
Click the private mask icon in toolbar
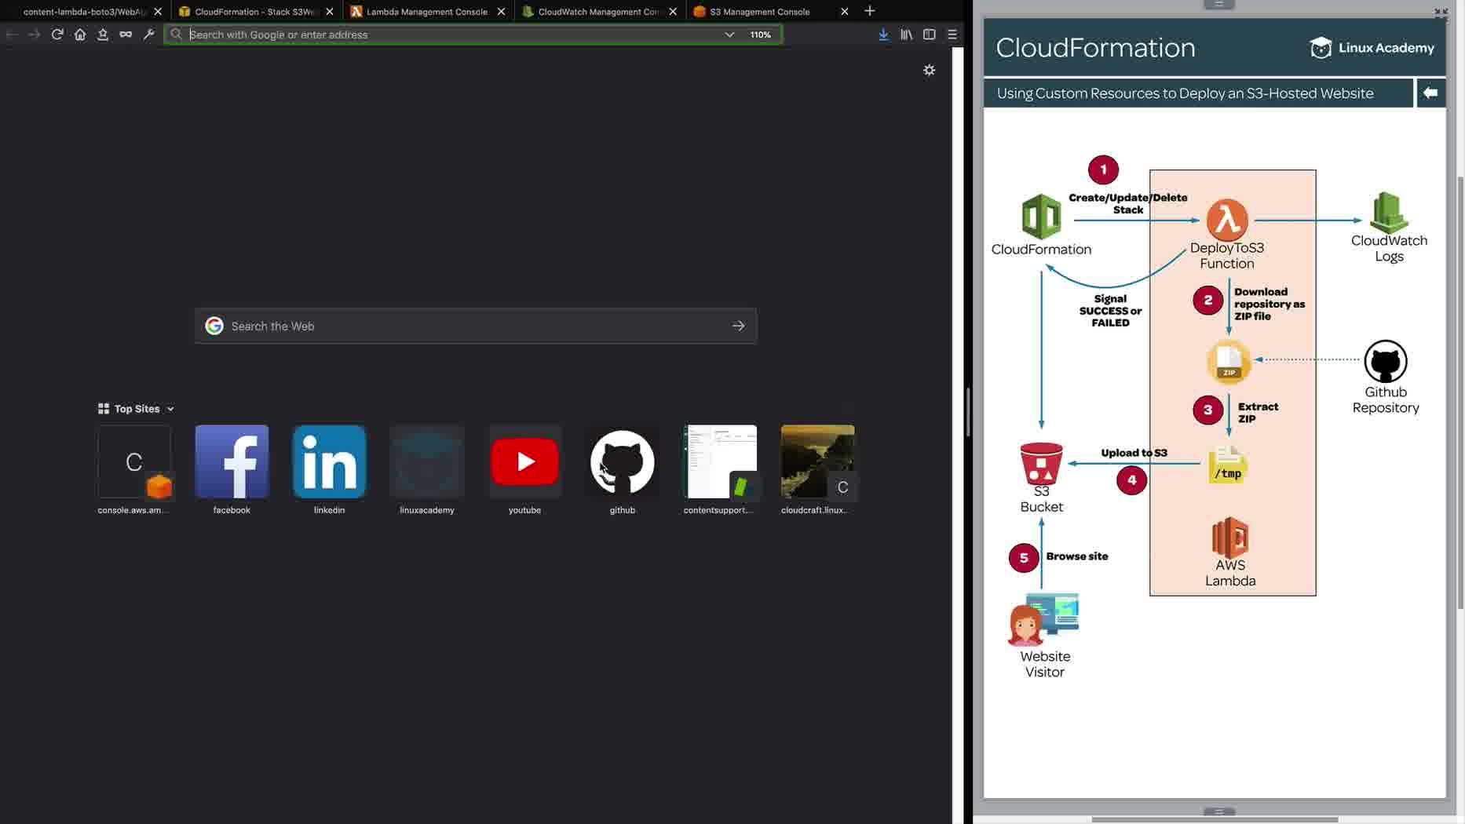(126, 35)
